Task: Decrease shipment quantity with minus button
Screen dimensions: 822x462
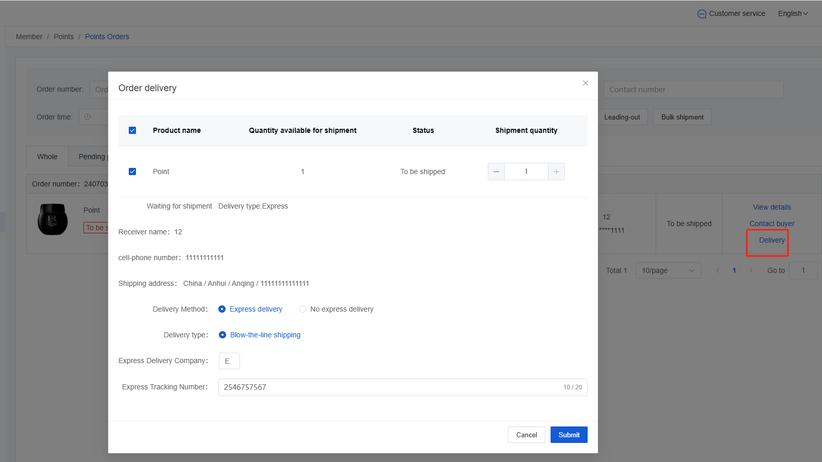Action: pos(496,172)
